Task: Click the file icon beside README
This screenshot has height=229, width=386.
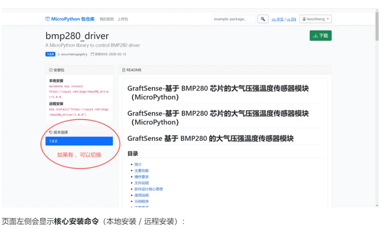Action: point(124,70)
